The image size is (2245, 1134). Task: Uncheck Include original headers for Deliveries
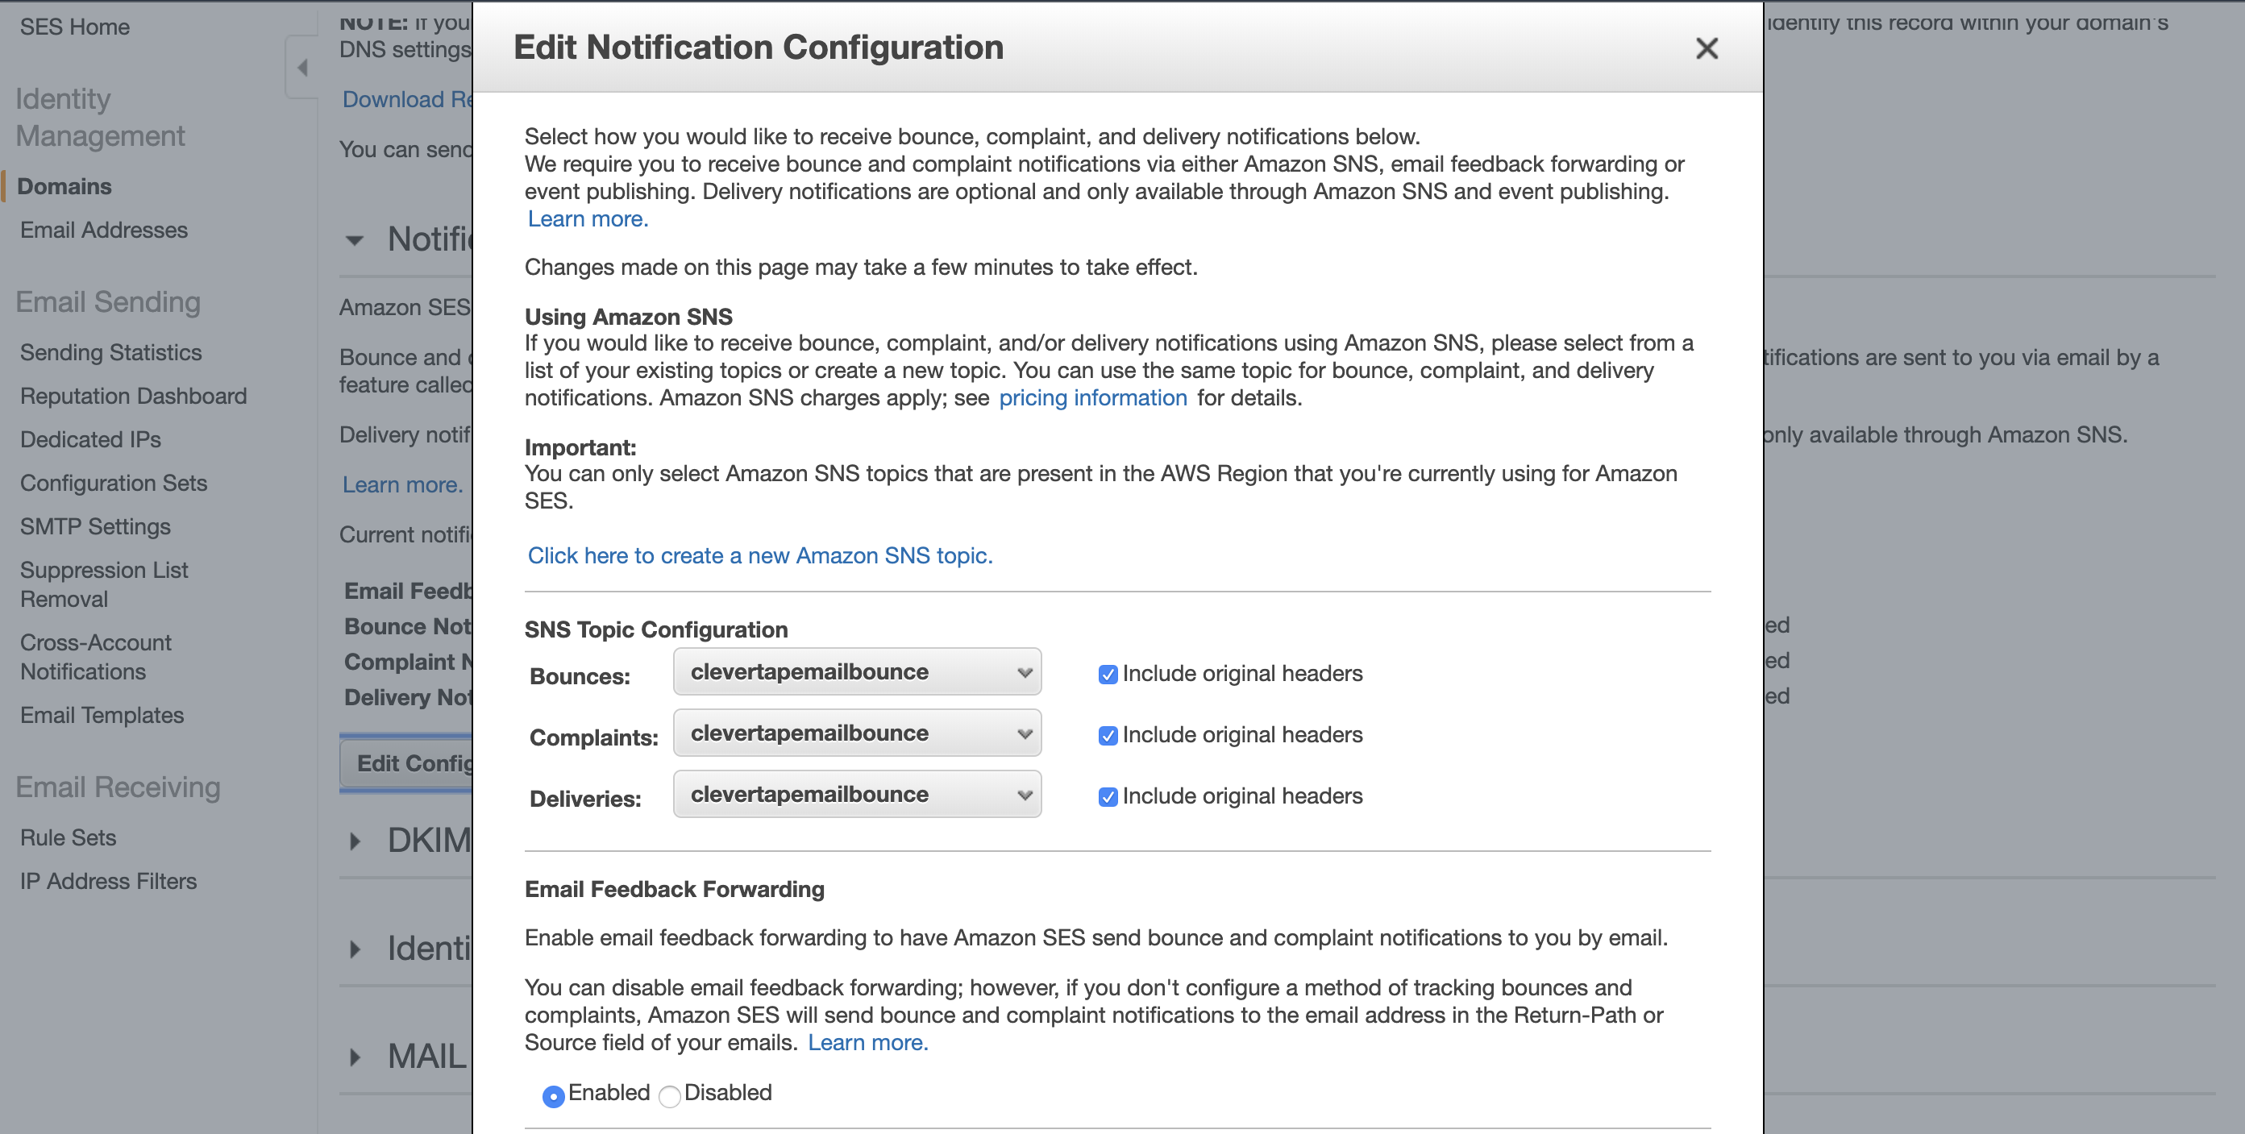click(1107, 796)
